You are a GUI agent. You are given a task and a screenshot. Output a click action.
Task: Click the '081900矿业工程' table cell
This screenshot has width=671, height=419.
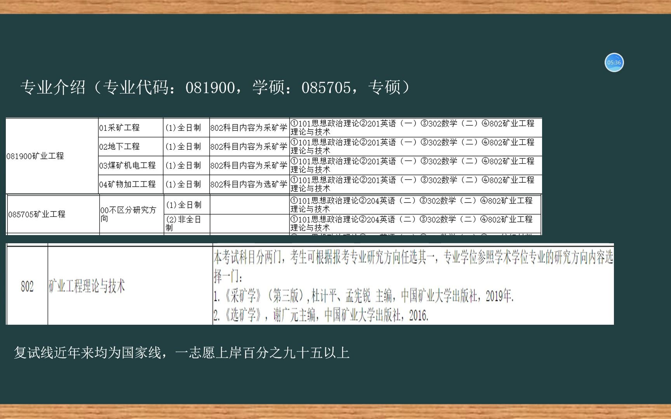click(52, 156)
